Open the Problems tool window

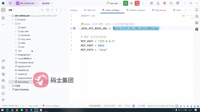pos(3,93)
